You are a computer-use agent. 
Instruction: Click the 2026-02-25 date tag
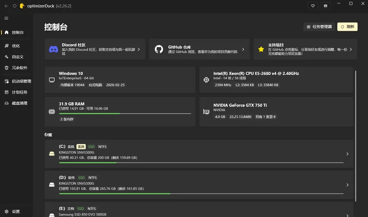coord(115,85)
